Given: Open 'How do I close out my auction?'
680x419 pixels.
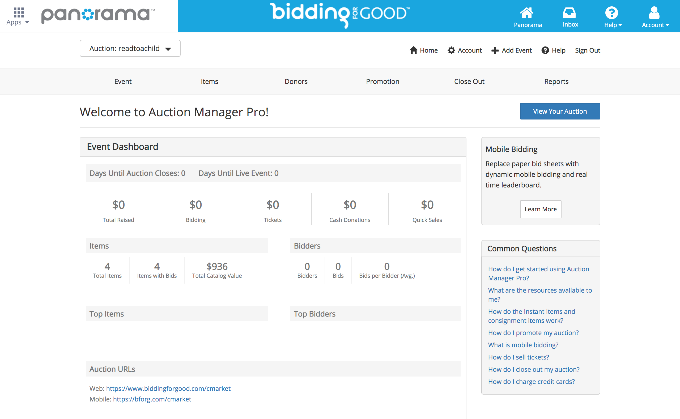Looking at the screenshot, I should 534,369.
